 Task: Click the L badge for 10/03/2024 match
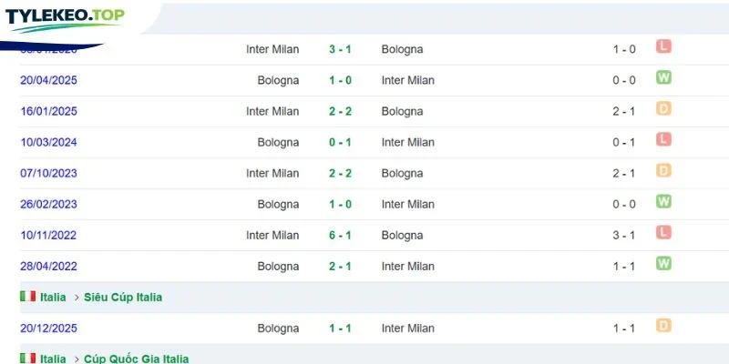point(663,139)
